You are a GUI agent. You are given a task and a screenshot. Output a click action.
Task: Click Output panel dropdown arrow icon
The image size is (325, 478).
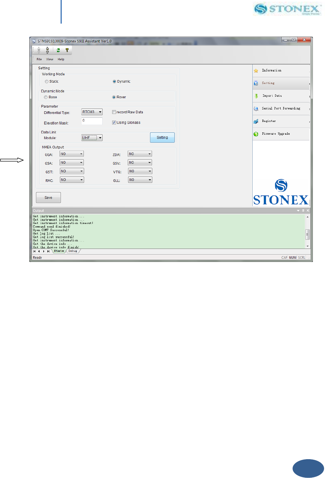tap(298, 211)
